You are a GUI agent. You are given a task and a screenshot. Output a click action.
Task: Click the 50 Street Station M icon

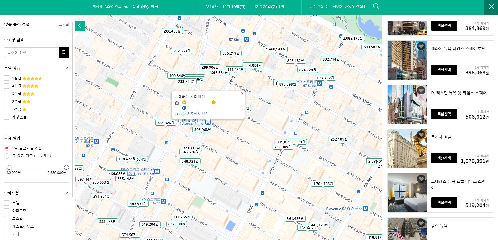pos(157,172)
